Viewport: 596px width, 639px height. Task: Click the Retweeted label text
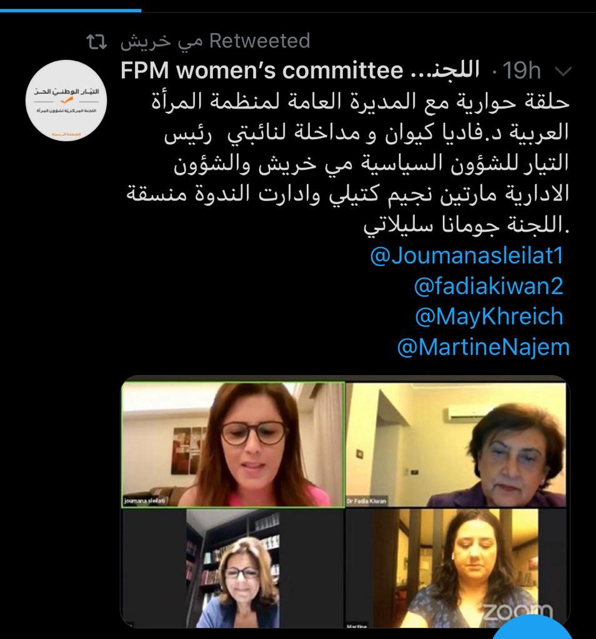click(260, 41)
